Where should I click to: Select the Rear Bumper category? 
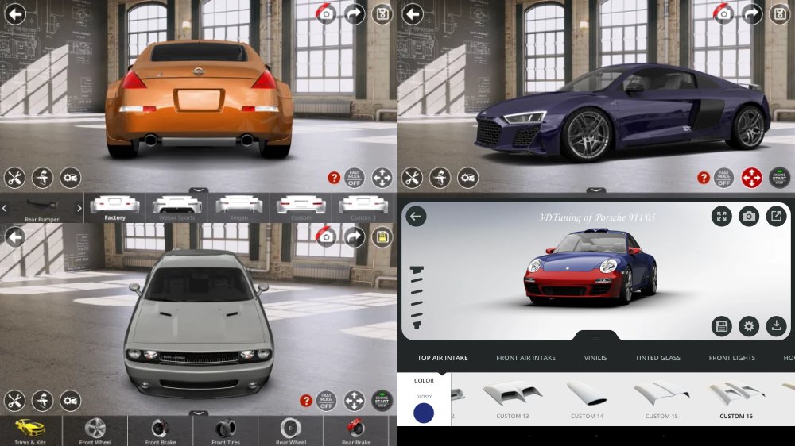point(42,209)
